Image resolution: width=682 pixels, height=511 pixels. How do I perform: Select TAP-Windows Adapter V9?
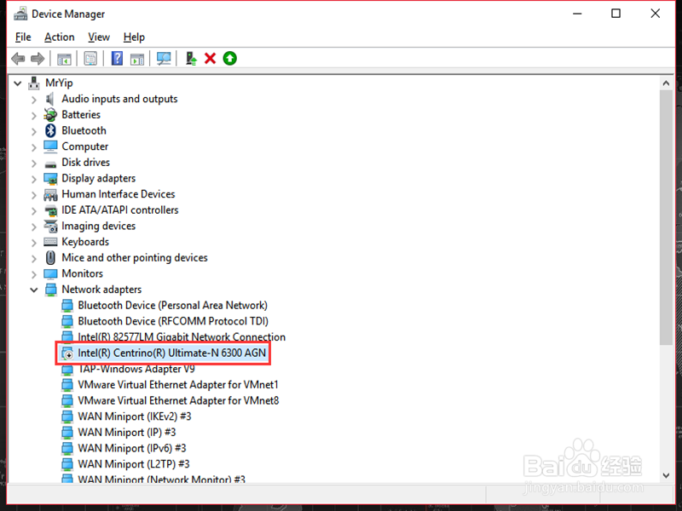[136, 369]
